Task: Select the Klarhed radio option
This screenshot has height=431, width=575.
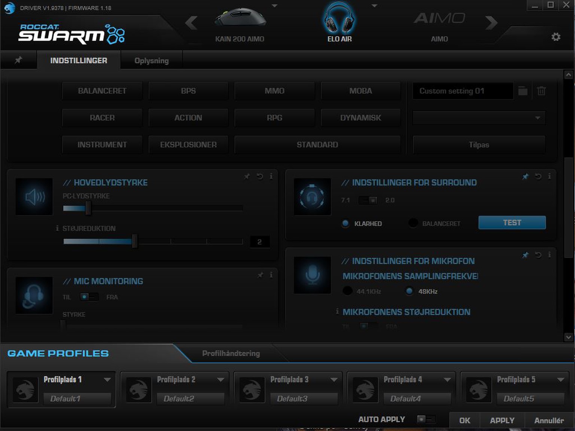Action: click(x=346, y=223)
